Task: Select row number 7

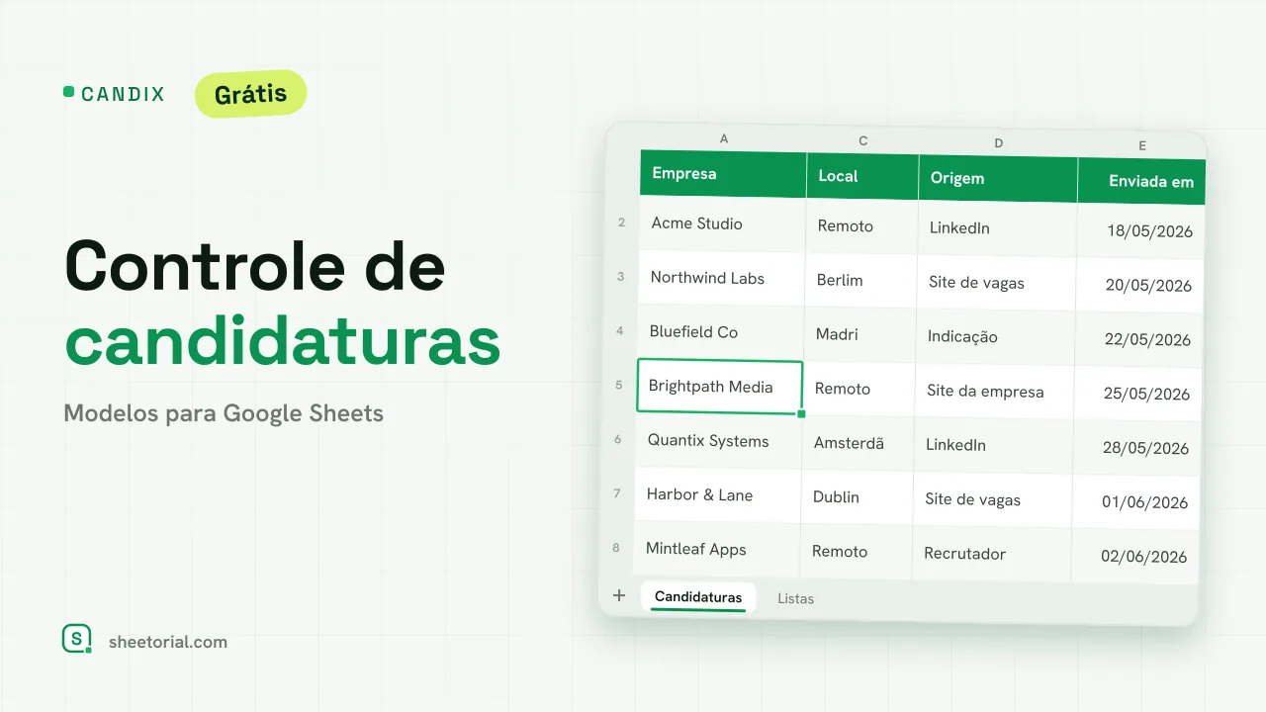Action: [x=617, y=493]
